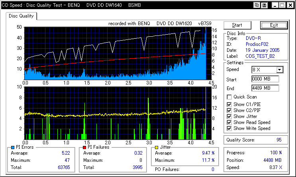
Task: Click the disc type value DVD-R
Action: 253,38
